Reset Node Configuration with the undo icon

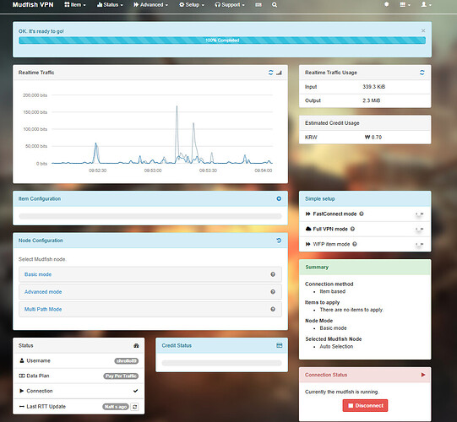(279, 241)
